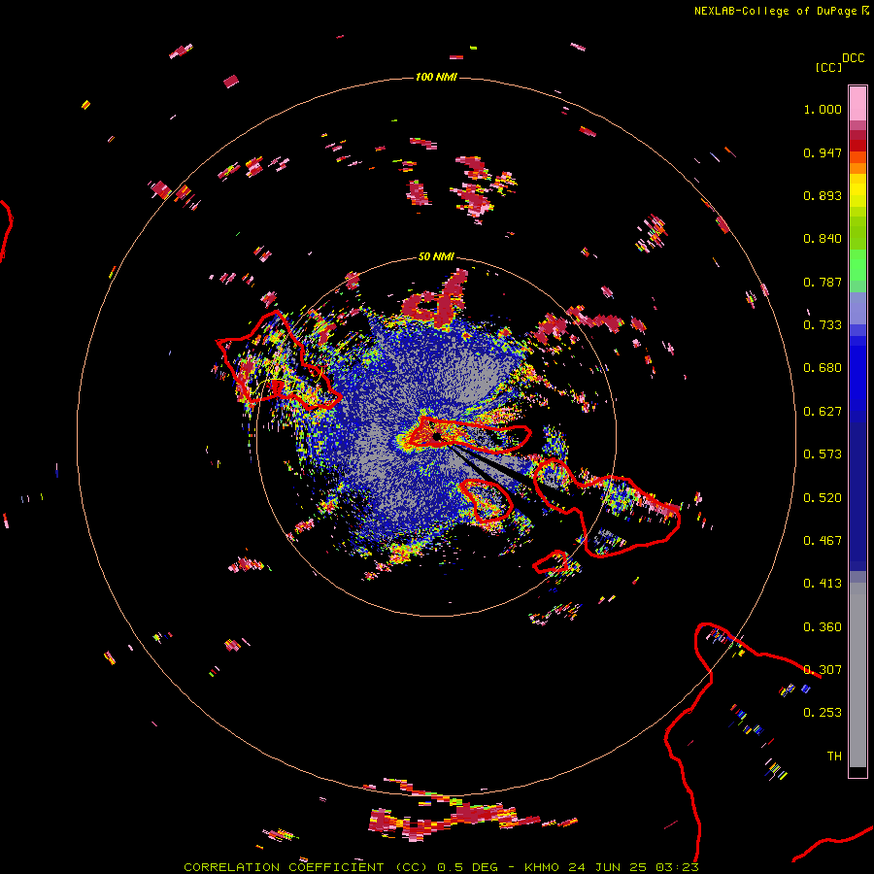Click the 0.520 scale value
Screen dimensions: 874x874
[823, 498]
